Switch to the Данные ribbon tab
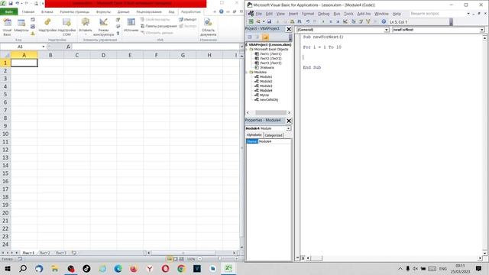489x275 pixels. [x=124, y=12]
